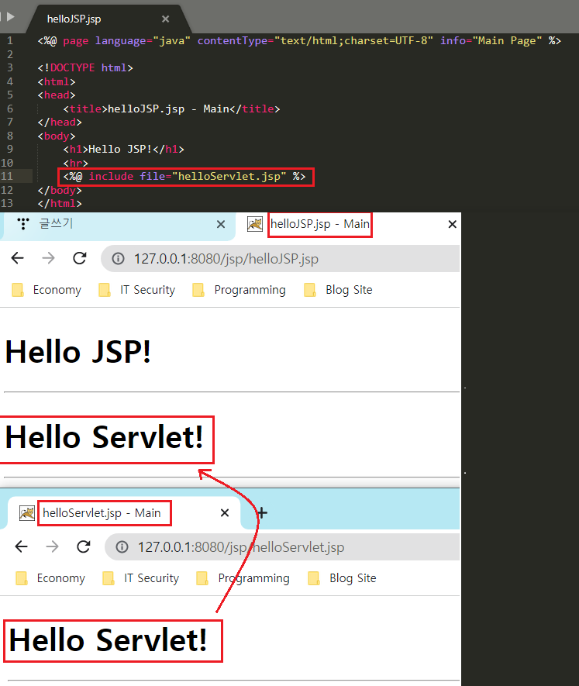
Task: Go forward in the helloServlet.jsp browser window
Action: coord(52,546)
